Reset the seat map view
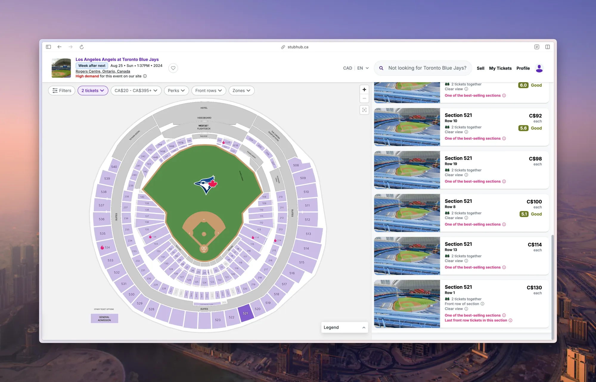 coord(364,110)
